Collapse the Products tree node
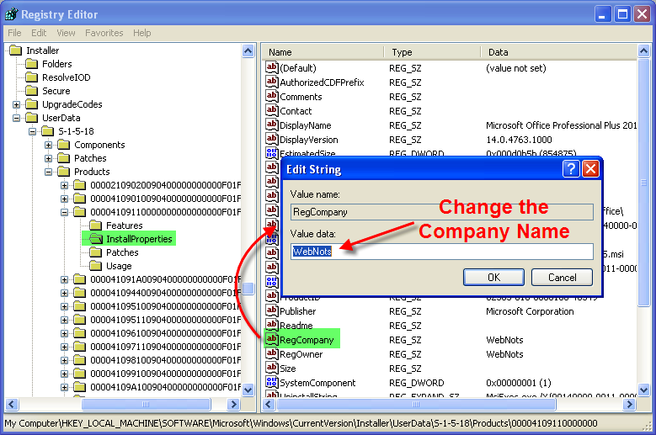This screenshot has height=435, width=656. (x=49, y=172)
